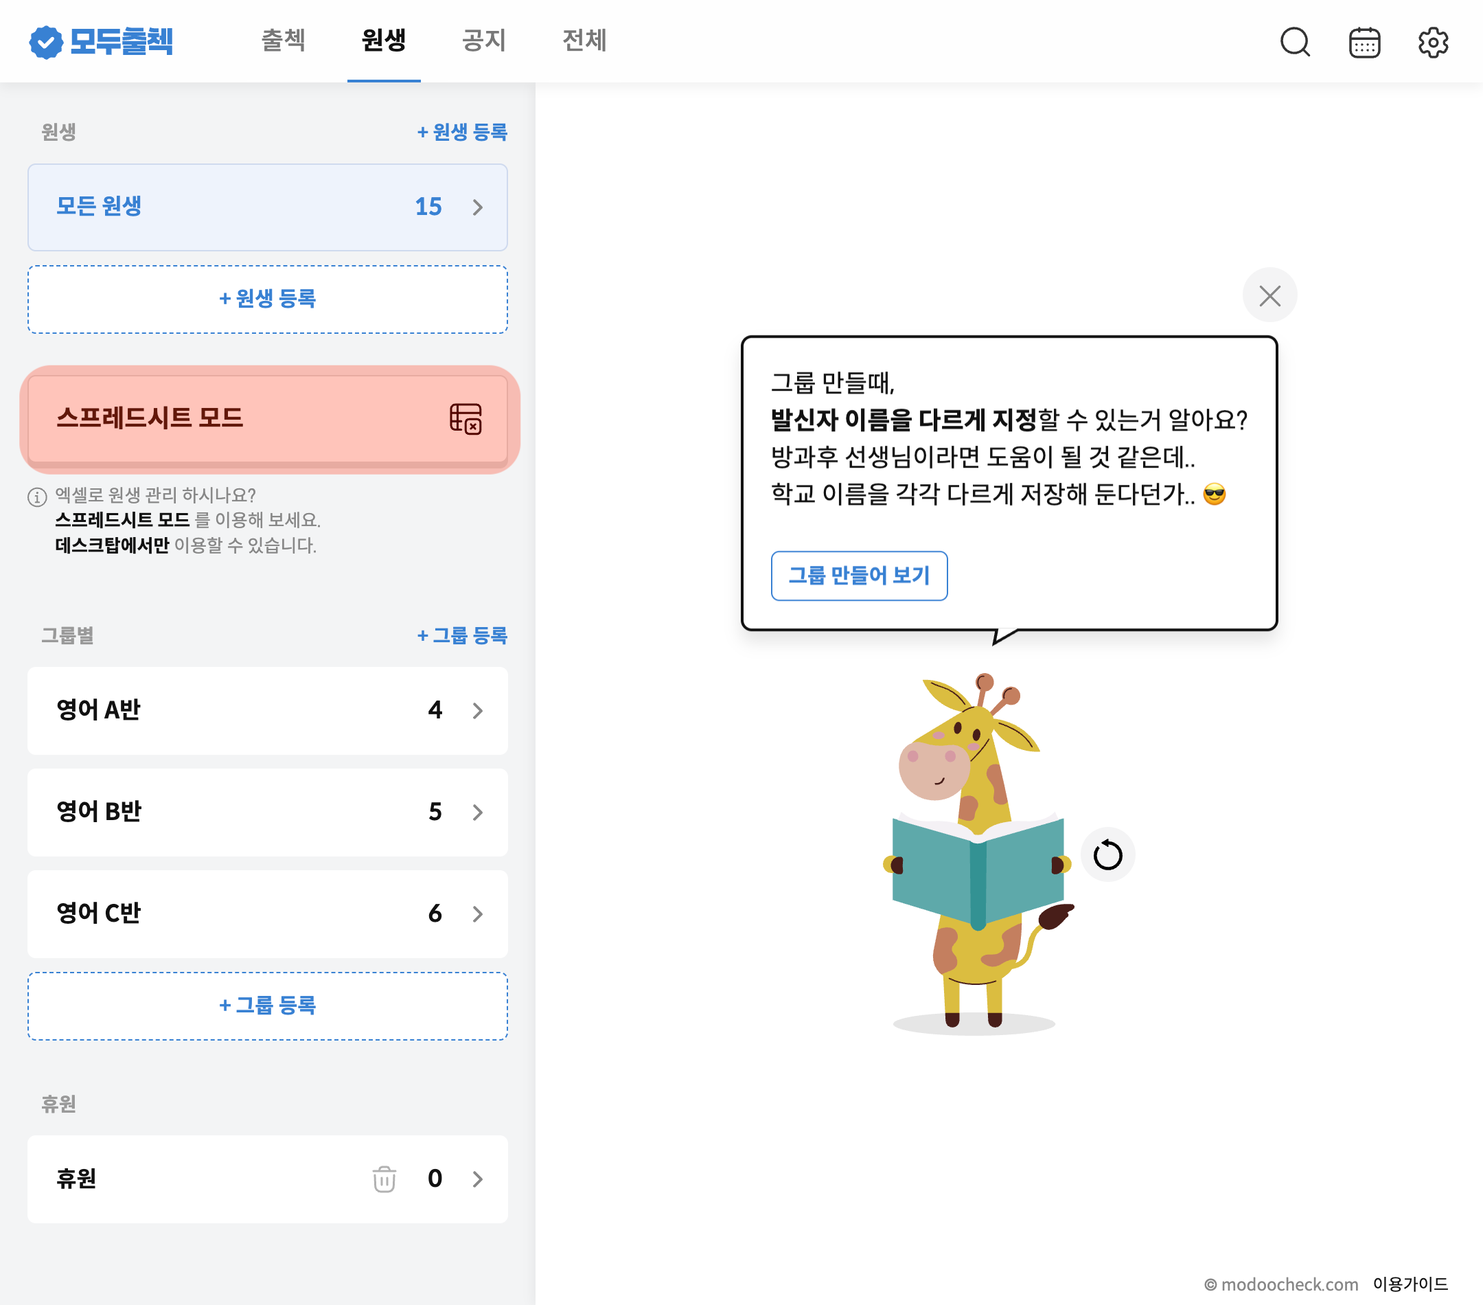Open the settings gear icon

click(1433, 42)
